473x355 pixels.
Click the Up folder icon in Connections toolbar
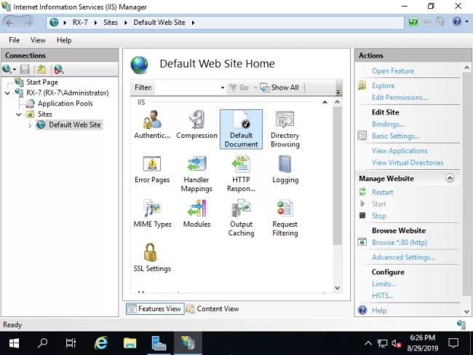click(41, 69)
